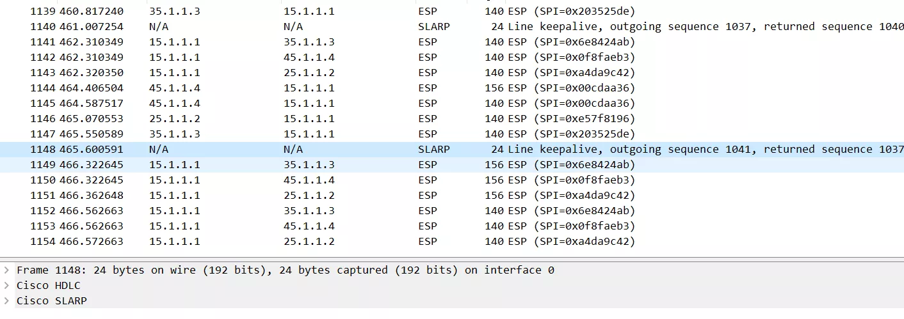Expand the Frame 1148 details arrow

pyautogui.click(x=6, y=270)
